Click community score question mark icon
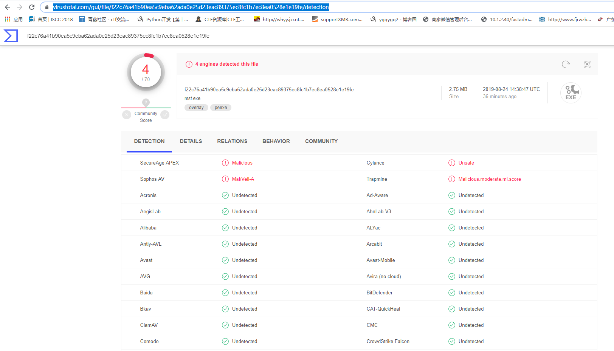614x351 pixels. click(x=146, y=102)
